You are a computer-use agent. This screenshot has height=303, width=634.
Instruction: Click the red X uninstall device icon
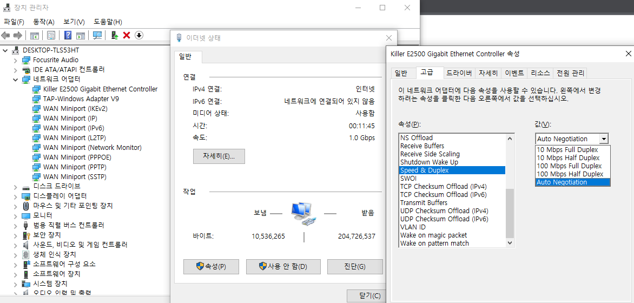127,36
